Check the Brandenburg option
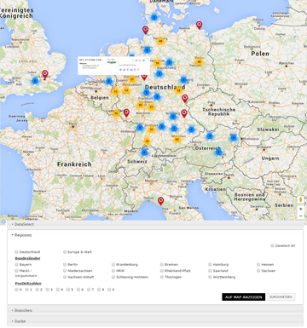Screen dimensions: 307x328 [113, 264]
